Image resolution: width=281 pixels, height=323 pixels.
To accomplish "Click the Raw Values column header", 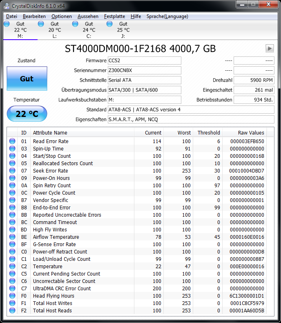I will 244,132.
